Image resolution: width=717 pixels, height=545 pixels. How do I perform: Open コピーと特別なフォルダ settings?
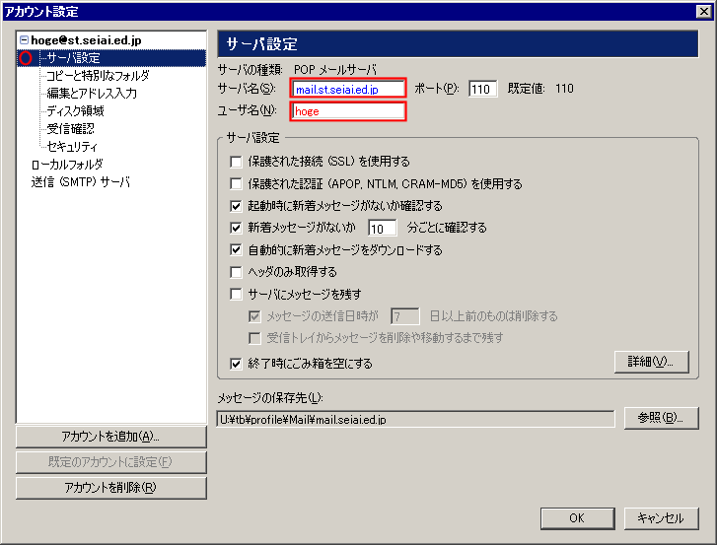[98, 75]
